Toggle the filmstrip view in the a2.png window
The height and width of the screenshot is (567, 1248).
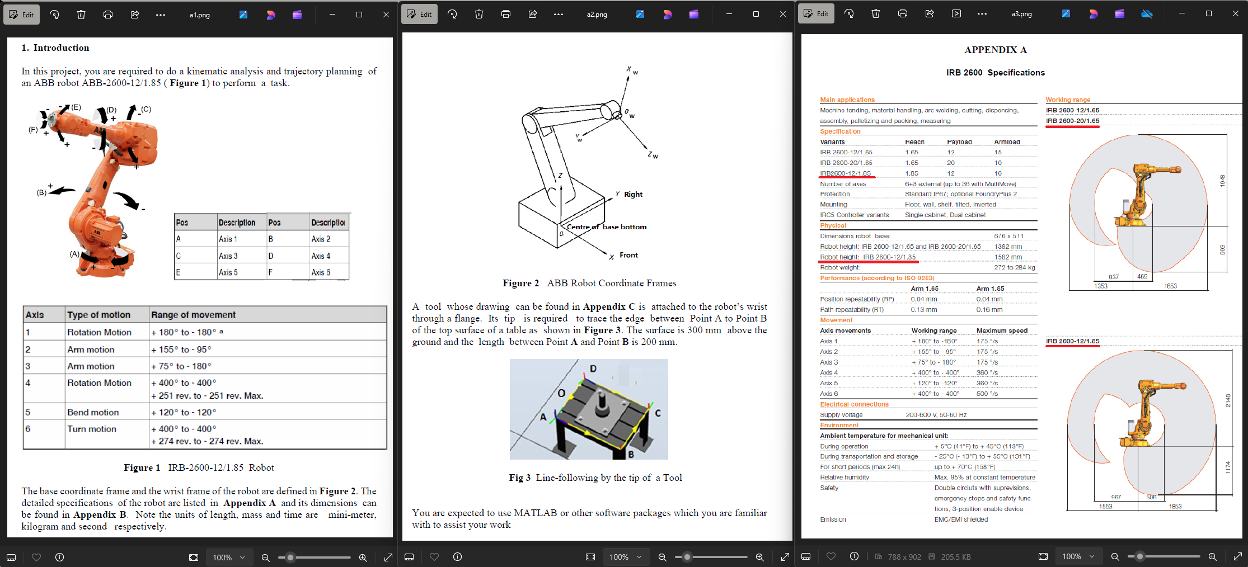[409, 557]
